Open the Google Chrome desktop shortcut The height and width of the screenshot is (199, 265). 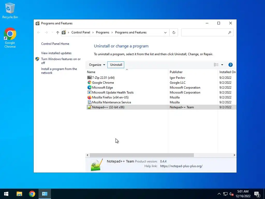[x=10, y=38]
